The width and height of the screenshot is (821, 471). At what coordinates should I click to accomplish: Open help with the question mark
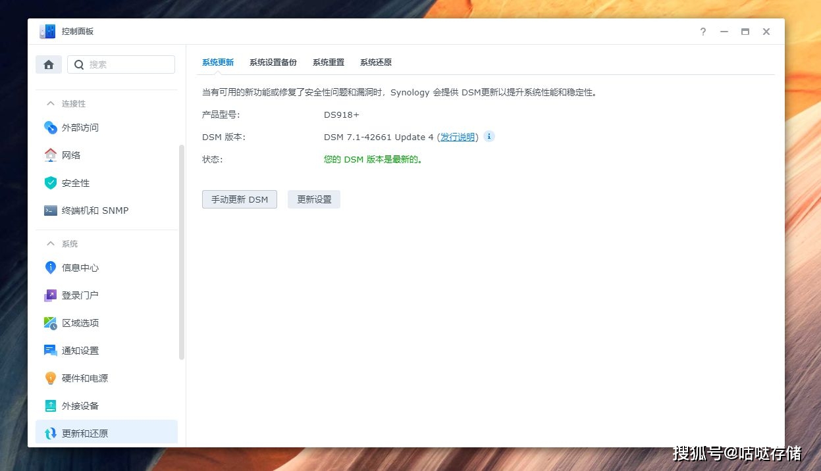coord(703,32)
